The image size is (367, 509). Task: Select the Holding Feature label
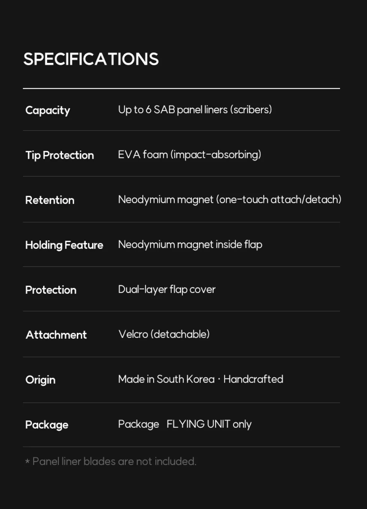(x=64, y=245)
